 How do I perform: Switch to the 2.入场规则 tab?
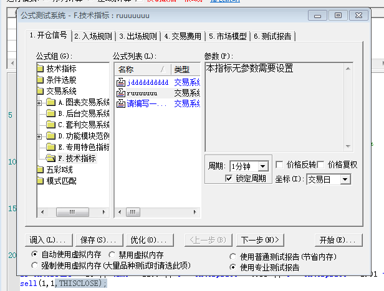[x=94, y=36]
